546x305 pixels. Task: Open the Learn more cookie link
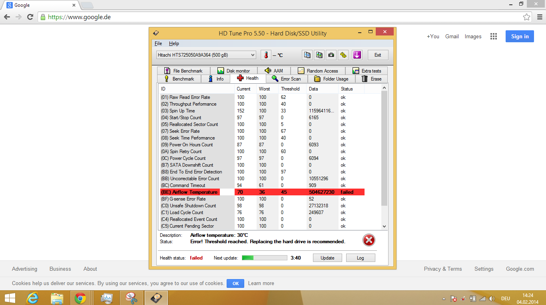261,283
